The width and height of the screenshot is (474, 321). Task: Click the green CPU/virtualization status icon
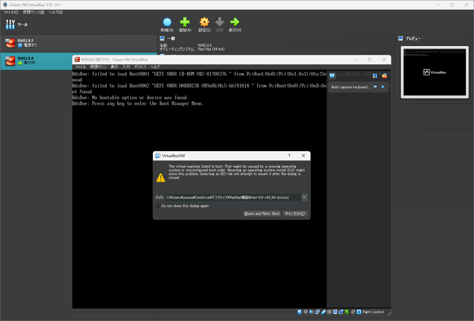(x=347, y=312)
